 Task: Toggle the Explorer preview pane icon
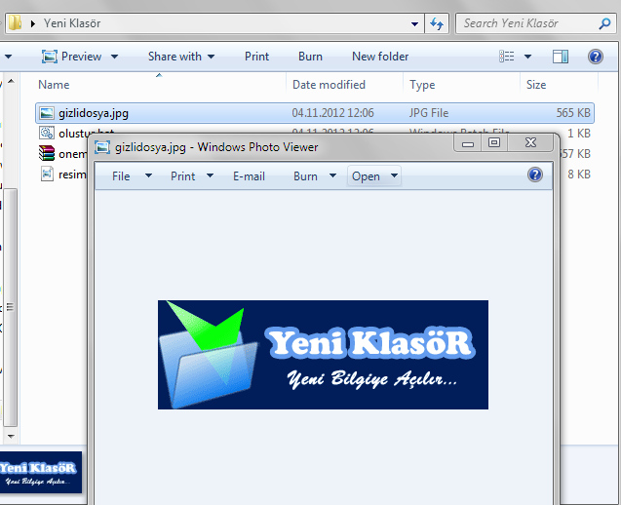click(560, 57)
